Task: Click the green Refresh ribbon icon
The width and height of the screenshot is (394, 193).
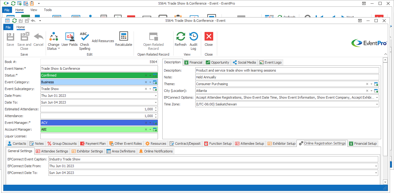Action: (x=180, y=36)
